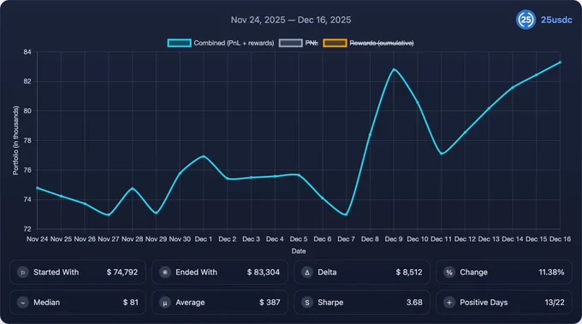Click the Dec 12 axis label
Image resolution: width=582 pixels, height=324 pixels.
[x=465, y=239]
